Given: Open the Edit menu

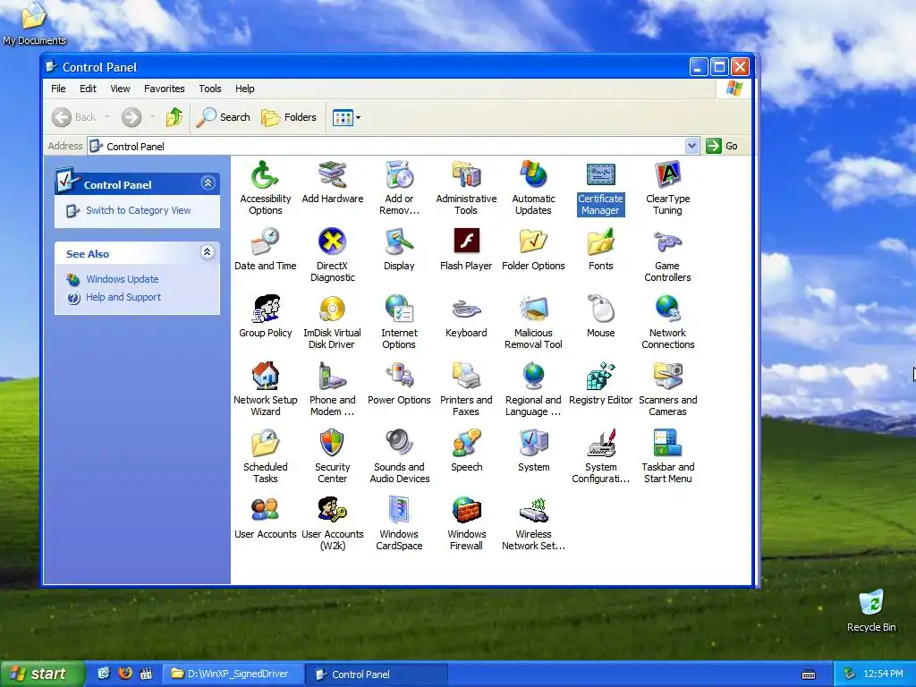Looking at the screenshot, I should point(89,89).
